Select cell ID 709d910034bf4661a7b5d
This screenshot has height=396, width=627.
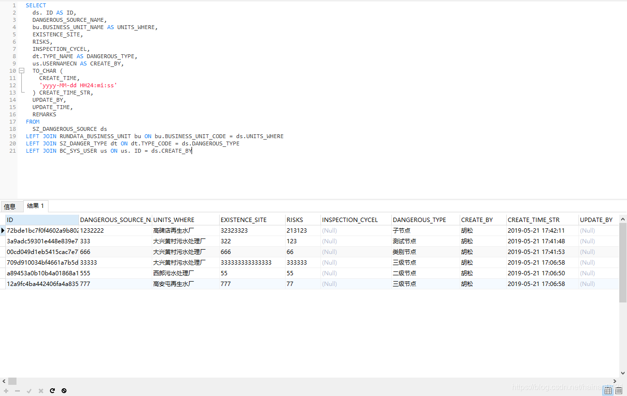click(x=42, y=262)
